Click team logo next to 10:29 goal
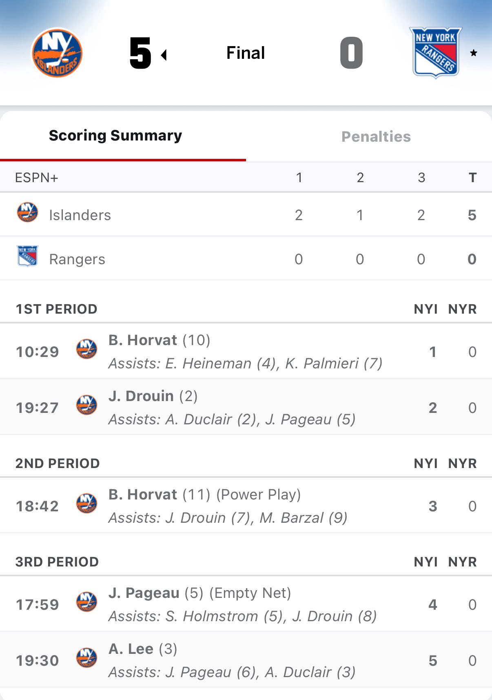492x700 pixels. coord(87,349)
